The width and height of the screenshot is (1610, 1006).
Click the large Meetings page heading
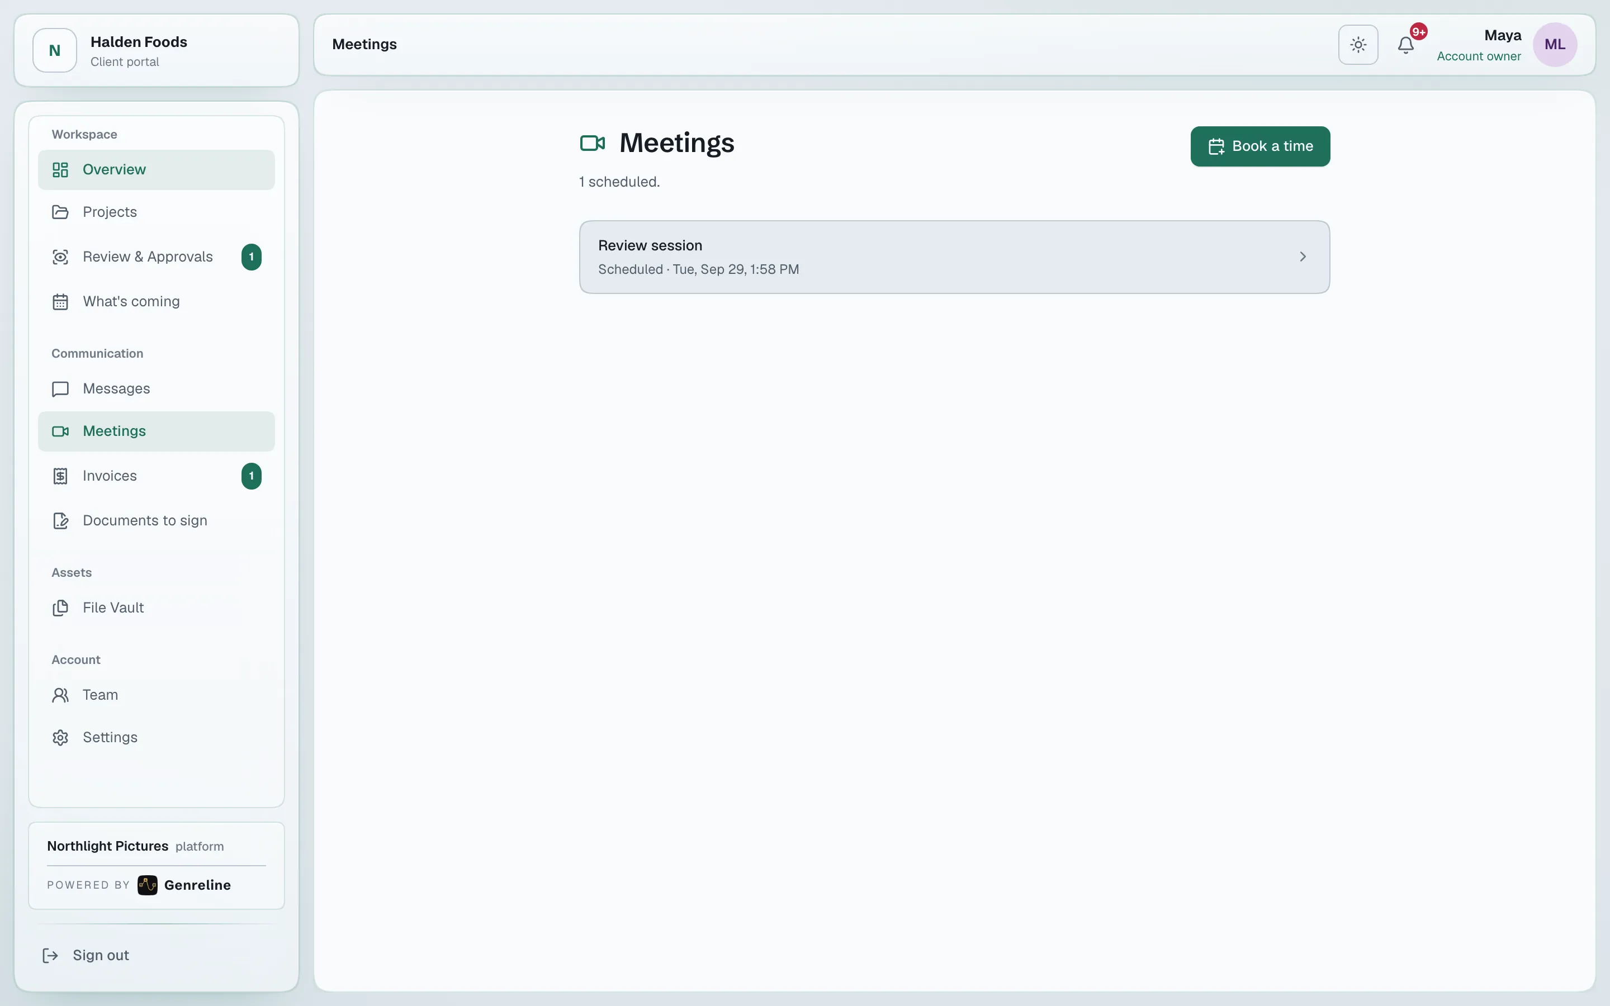(676, 143)
